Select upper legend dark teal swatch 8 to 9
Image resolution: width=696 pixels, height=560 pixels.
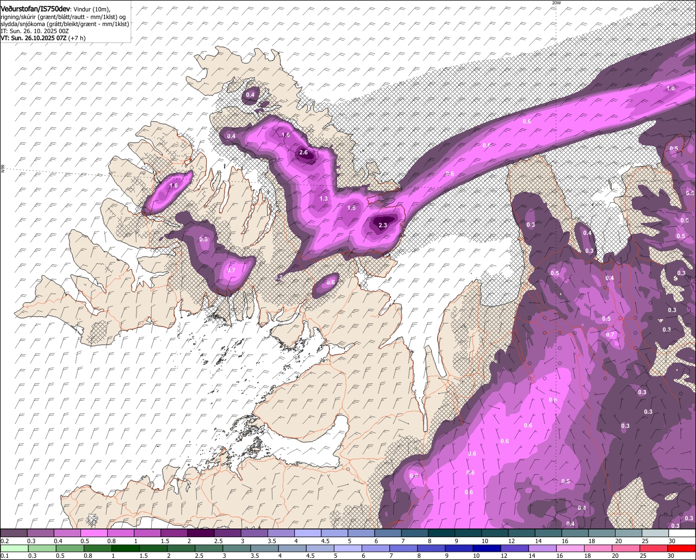click(442, 533)
